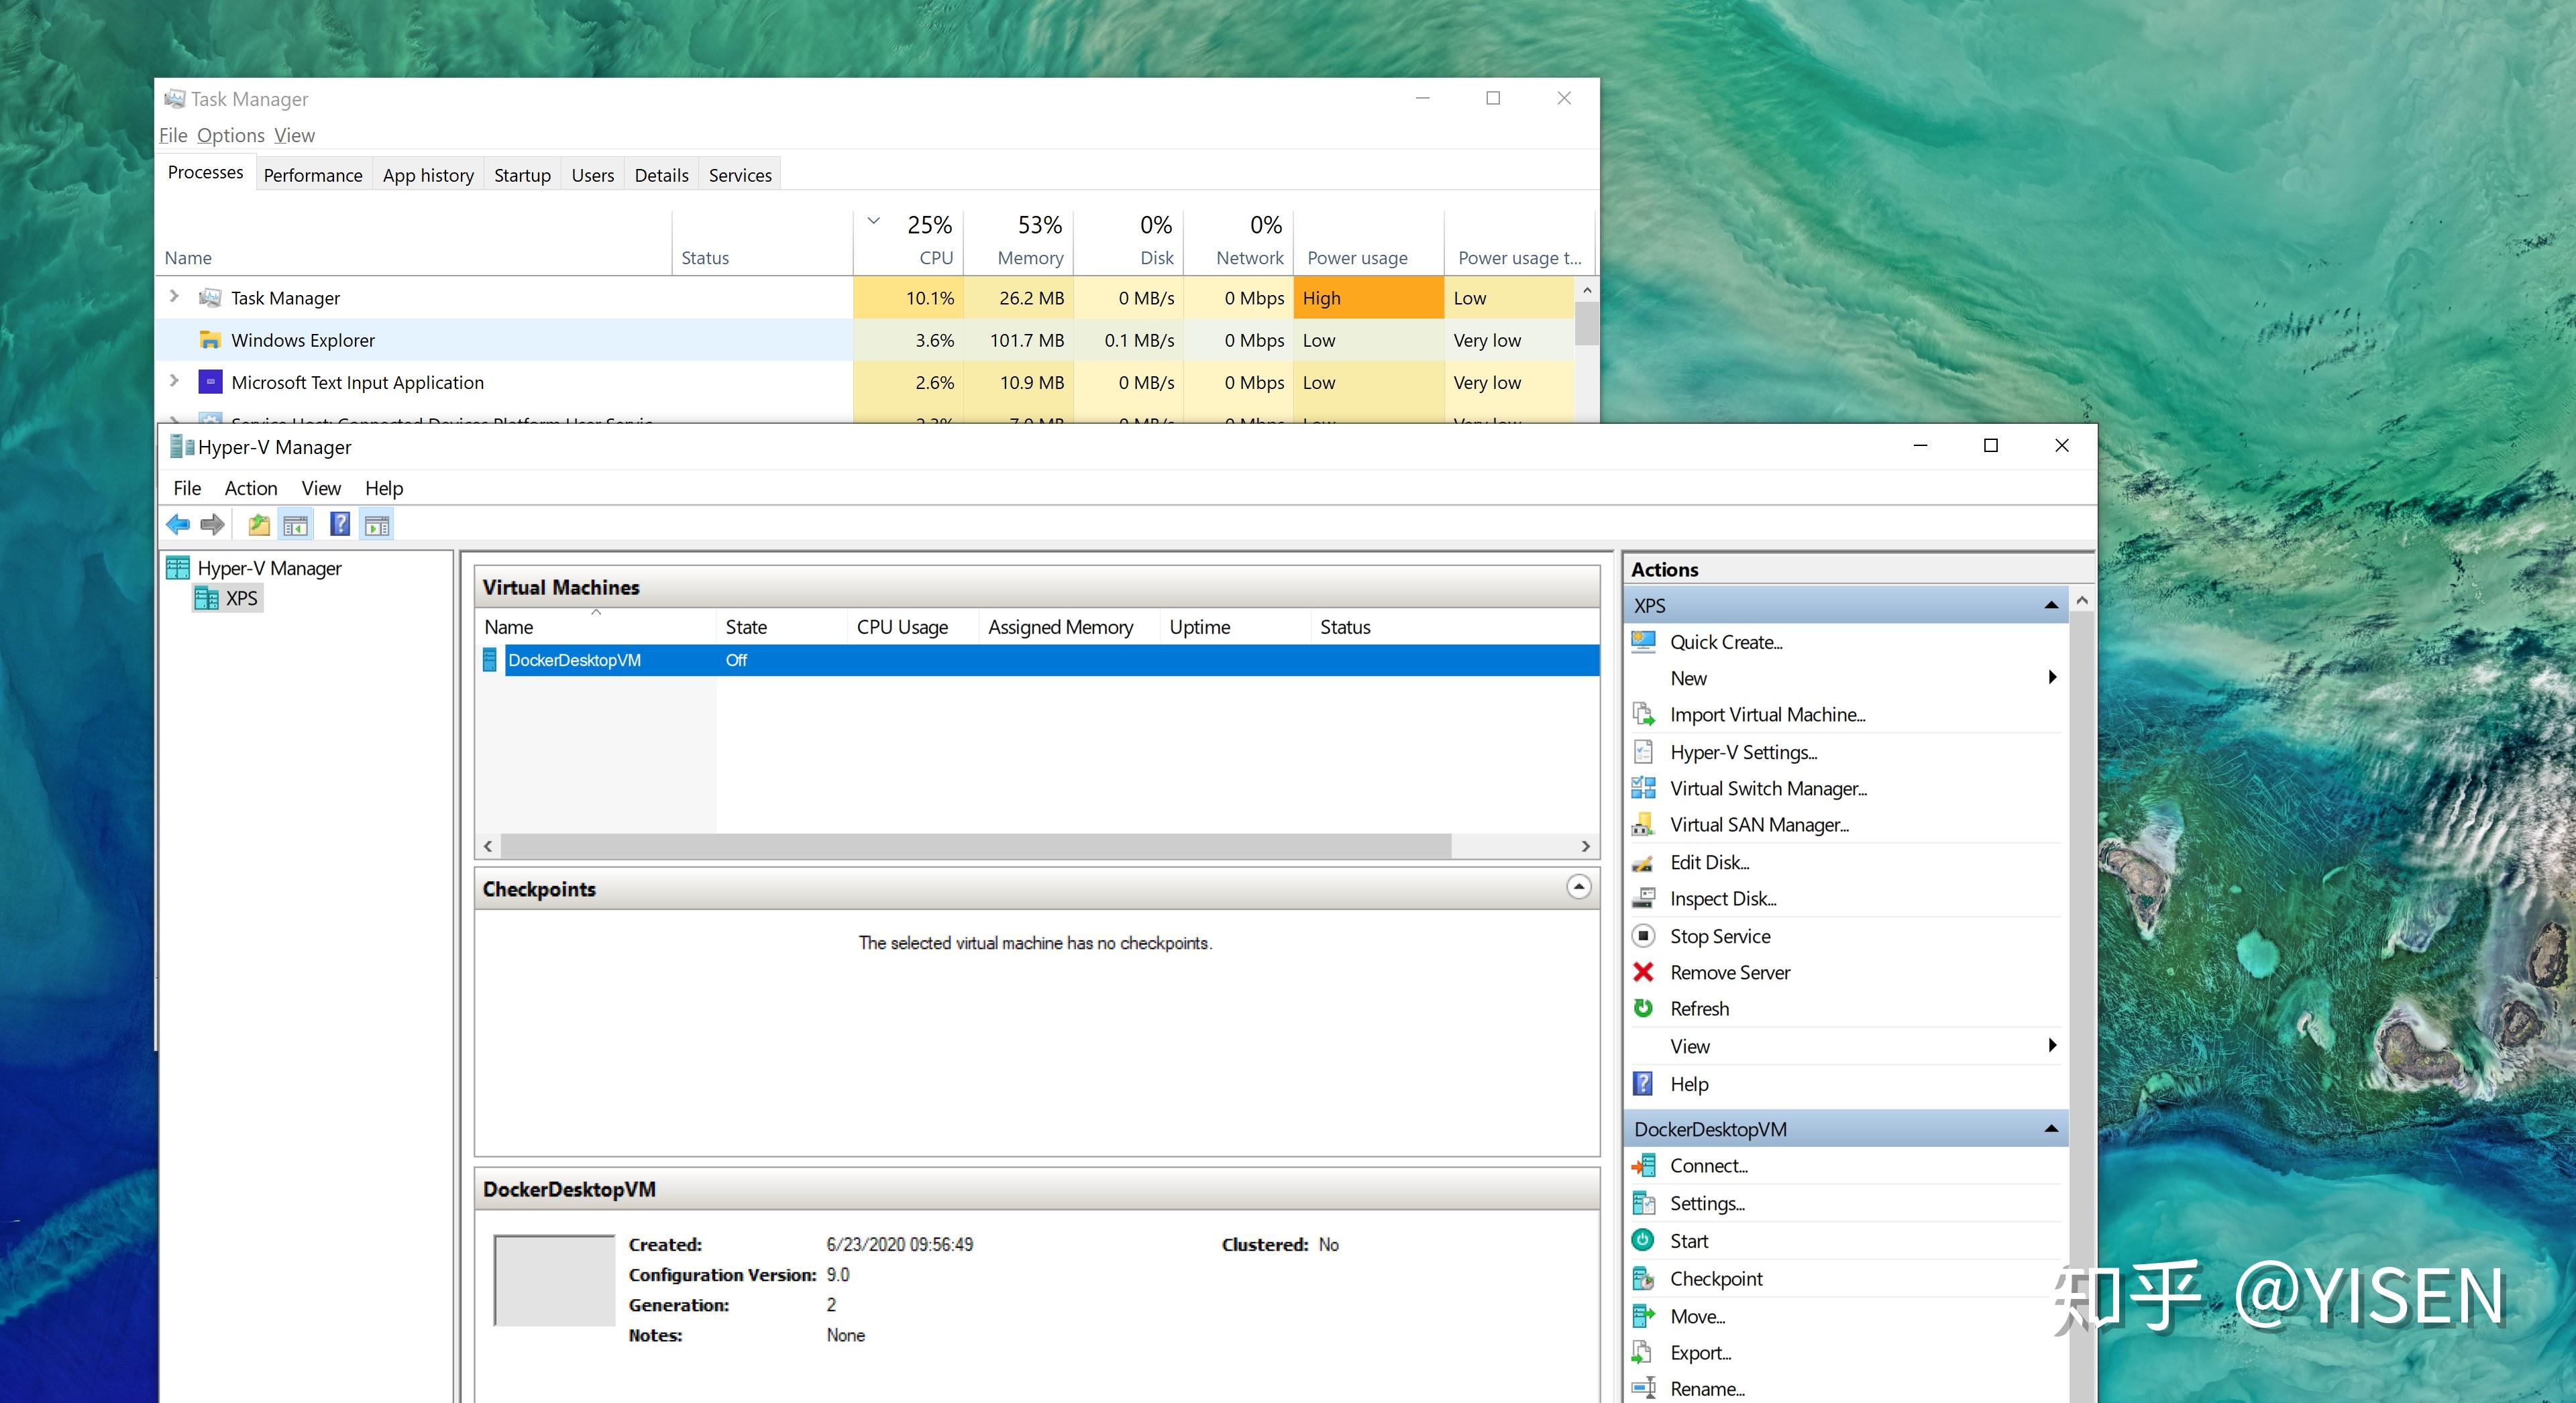Click the Help question-mark toolbar icon

pos(340,524)
